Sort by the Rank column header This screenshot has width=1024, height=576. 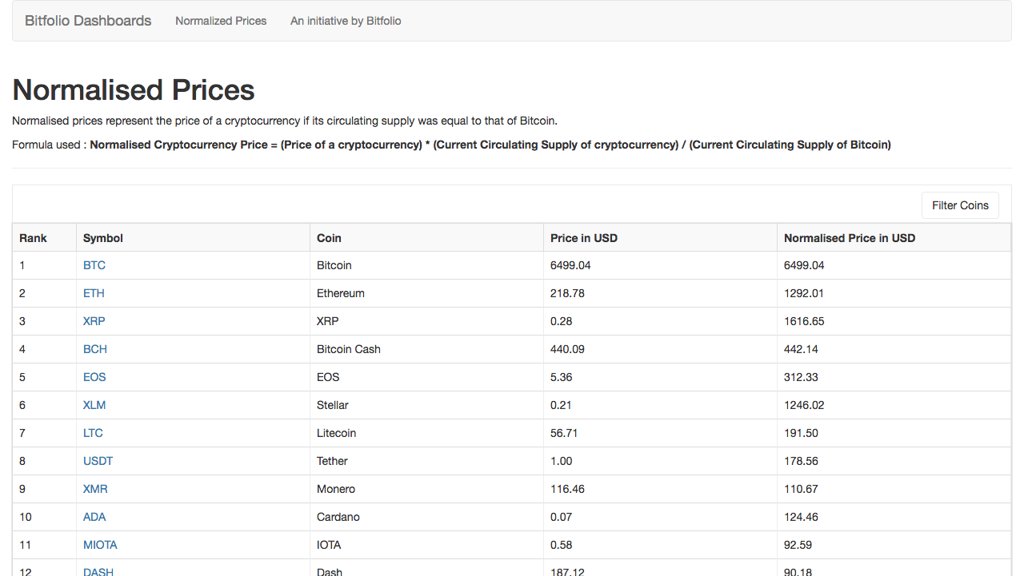point(34,238)
